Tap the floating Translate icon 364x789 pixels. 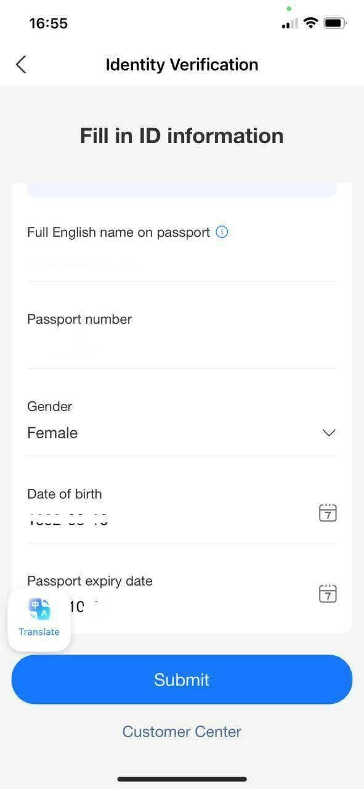tap(39, 609)
